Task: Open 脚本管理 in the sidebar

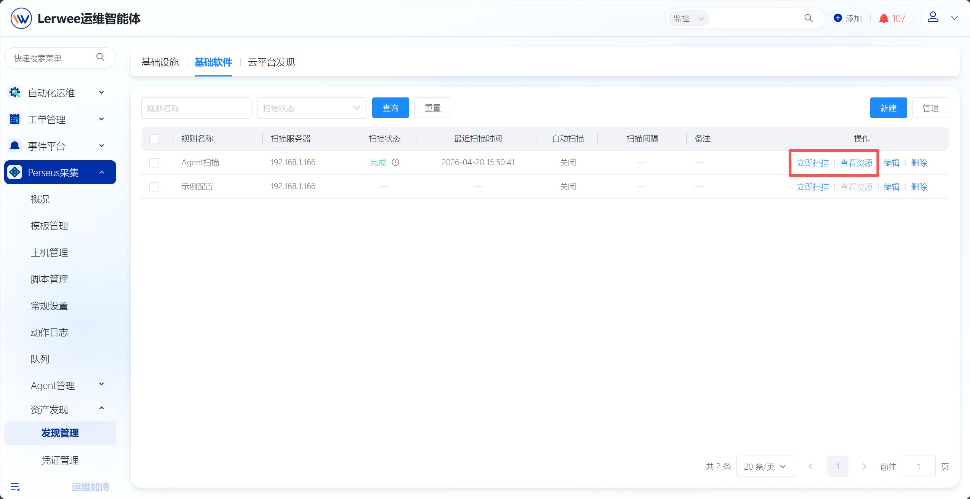Action: coord(49,279)
